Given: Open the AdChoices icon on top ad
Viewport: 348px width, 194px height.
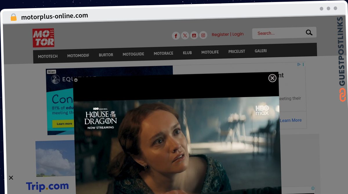Looking at the screenshot, I should [x=299, y=64].
